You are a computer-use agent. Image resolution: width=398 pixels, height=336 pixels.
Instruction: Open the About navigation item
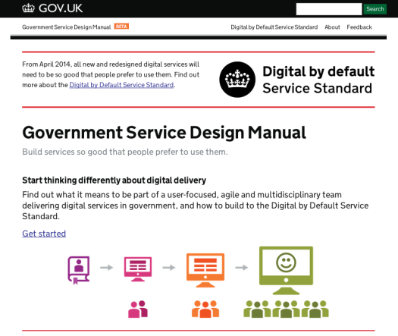tap(332, 27)
